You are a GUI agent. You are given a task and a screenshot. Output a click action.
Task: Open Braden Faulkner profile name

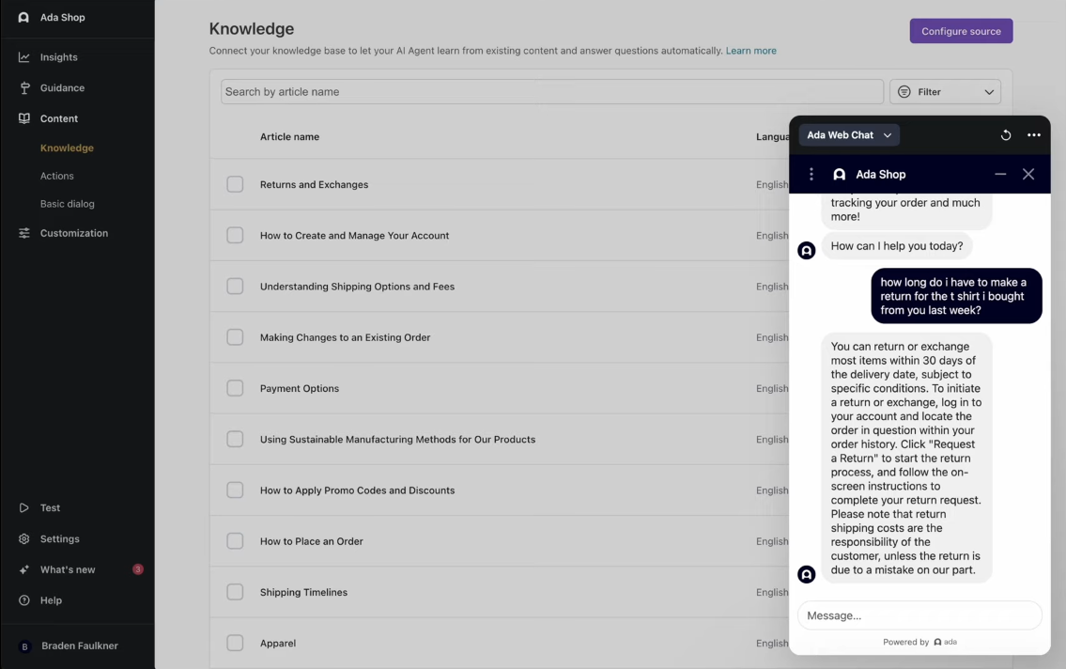click(80, 646)
